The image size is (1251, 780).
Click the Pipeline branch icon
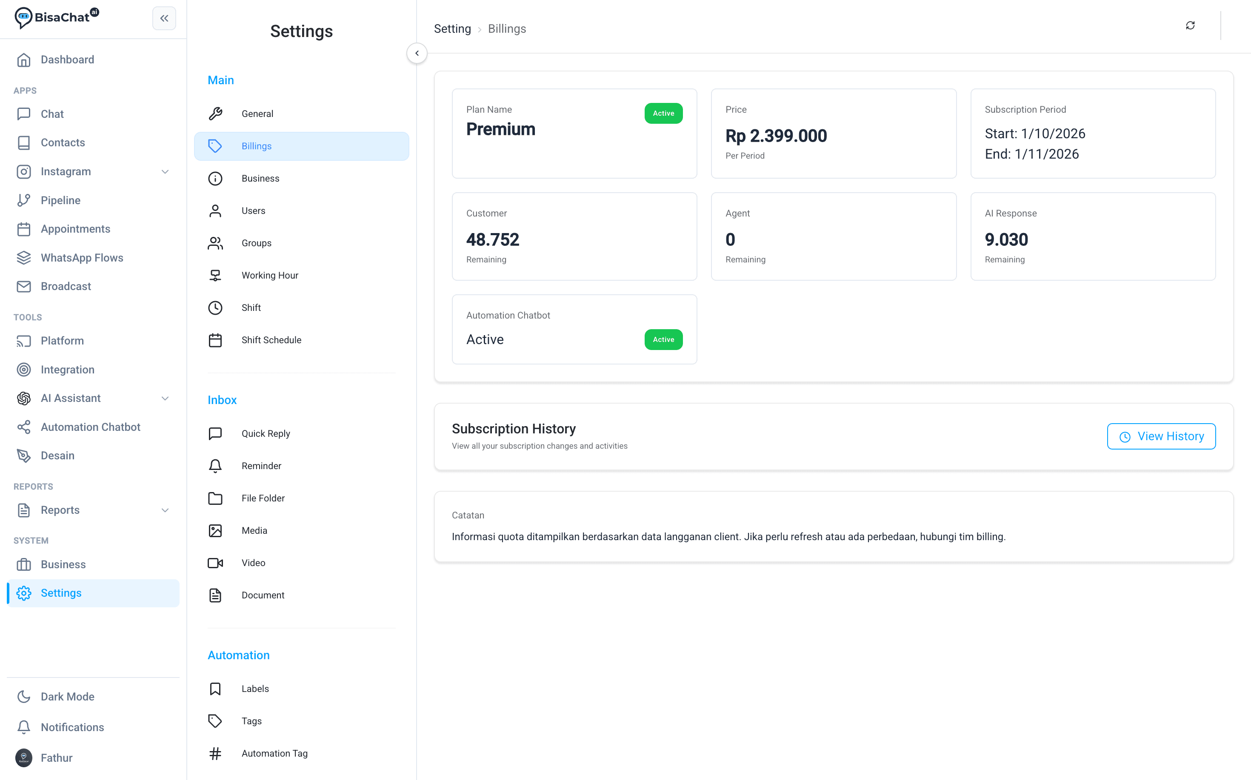(24, 200)
